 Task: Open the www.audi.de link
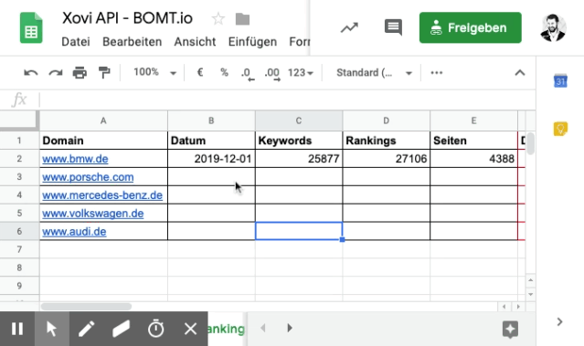point(74,232)
